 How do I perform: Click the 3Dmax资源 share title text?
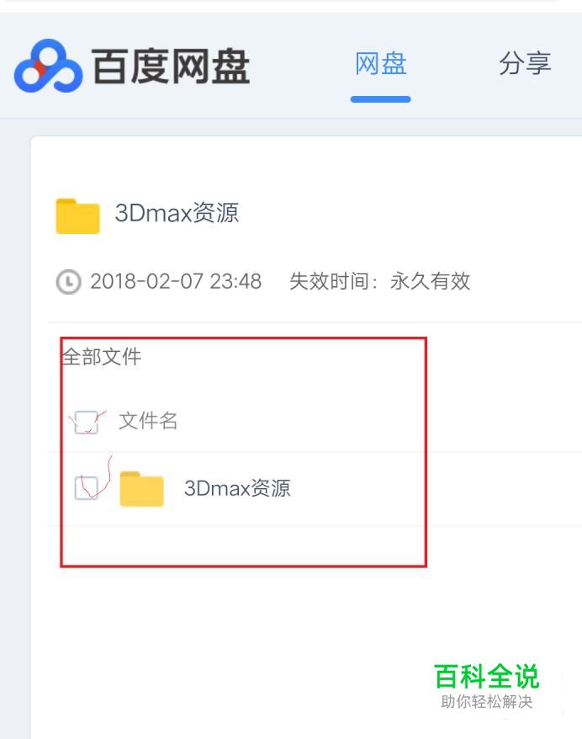pos(177,213)
